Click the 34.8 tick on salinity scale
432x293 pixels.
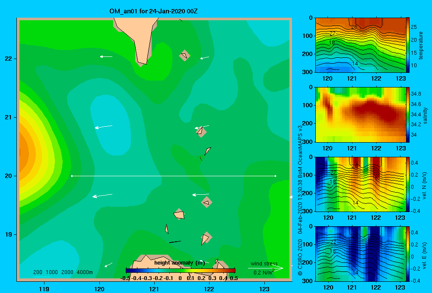click(416, 94)
